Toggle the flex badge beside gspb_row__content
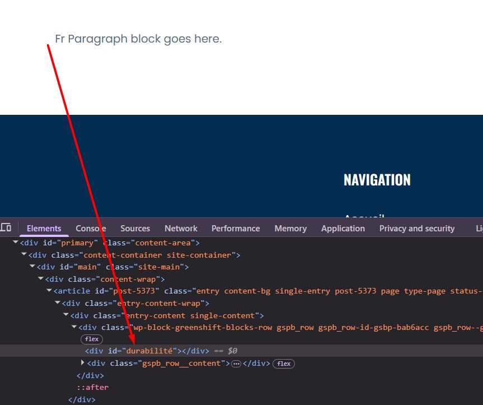This screenshot has height=405, width=483. (x=284, y=364)
